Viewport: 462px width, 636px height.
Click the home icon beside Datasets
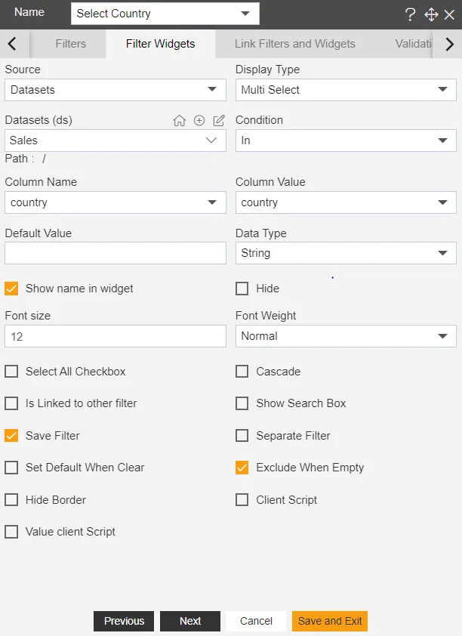(179, 120)
